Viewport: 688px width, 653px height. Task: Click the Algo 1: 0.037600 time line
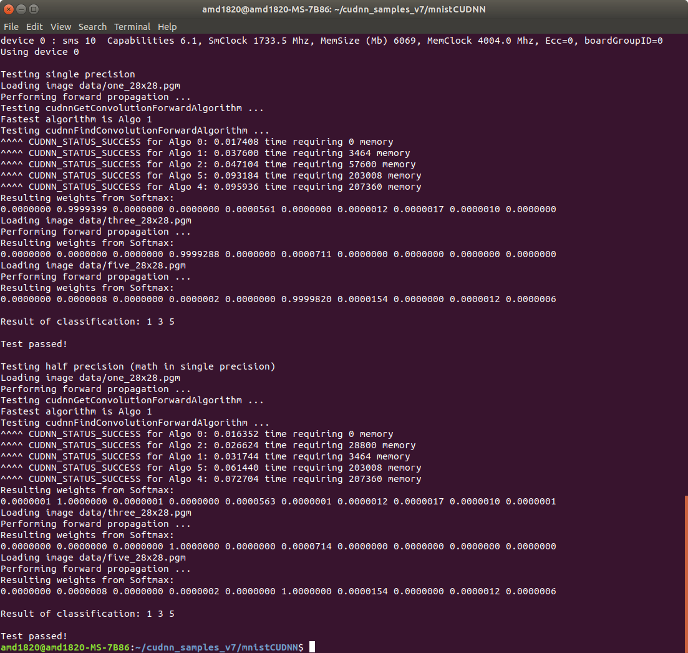(x=205, y=153)
